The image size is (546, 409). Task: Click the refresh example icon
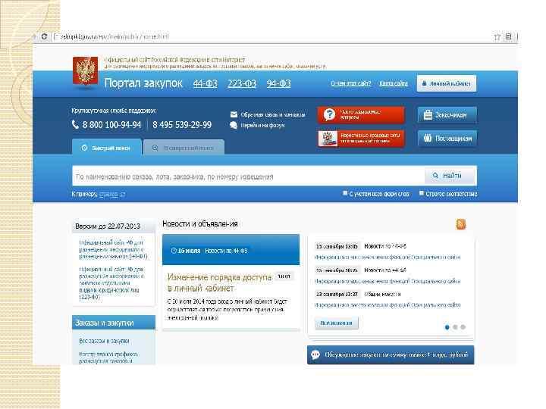[123, 195]
